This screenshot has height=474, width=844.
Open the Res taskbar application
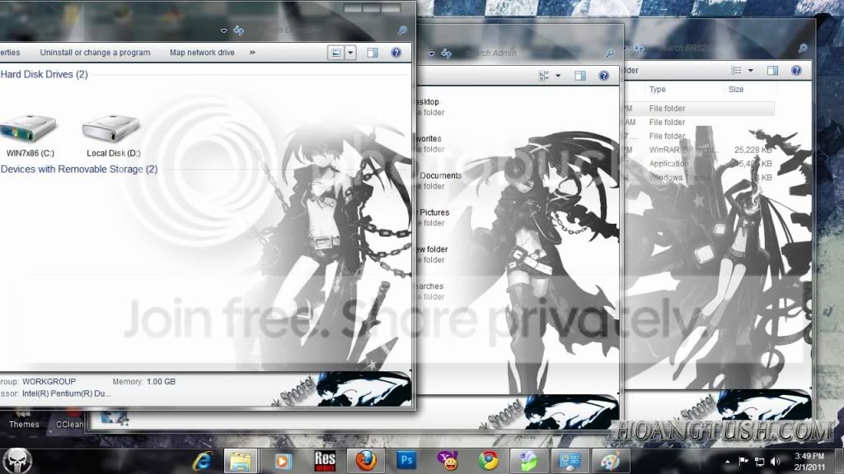(325, 461)
